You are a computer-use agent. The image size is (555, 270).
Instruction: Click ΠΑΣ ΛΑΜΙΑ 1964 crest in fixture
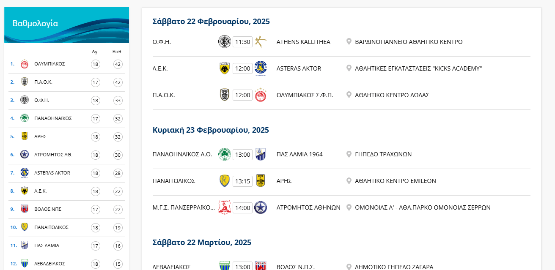261,154
